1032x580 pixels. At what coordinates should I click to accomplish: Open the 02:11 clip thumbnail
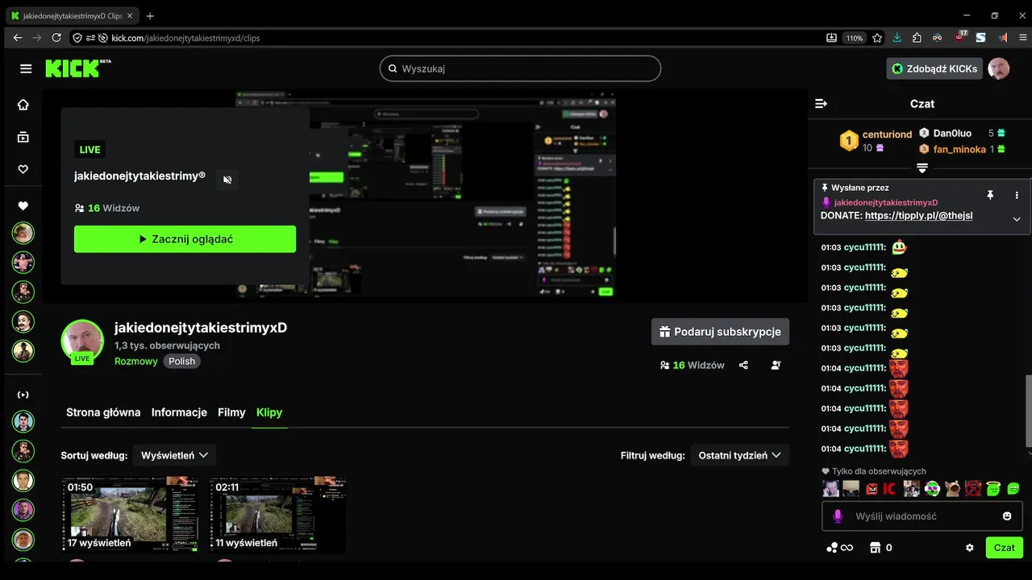coord(277,514)
